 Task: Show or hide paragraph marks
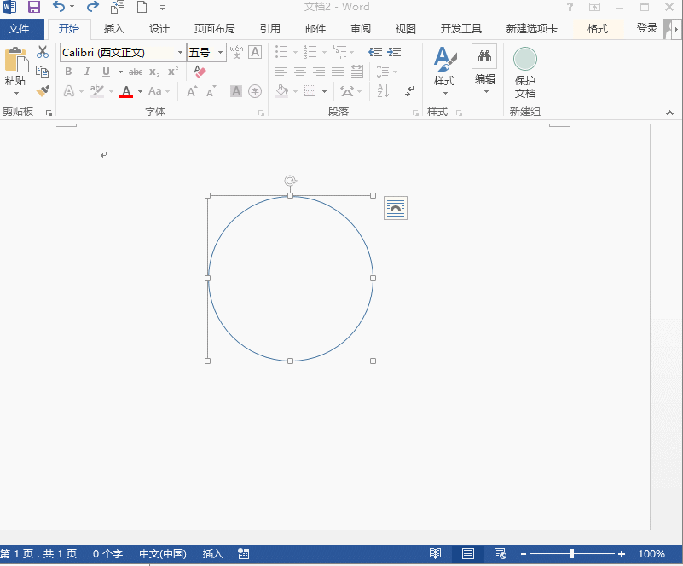click(x=409, y=90)
